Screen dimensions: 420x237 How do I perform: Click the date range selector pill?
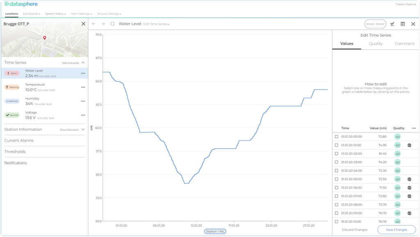(x=375, y=24)
